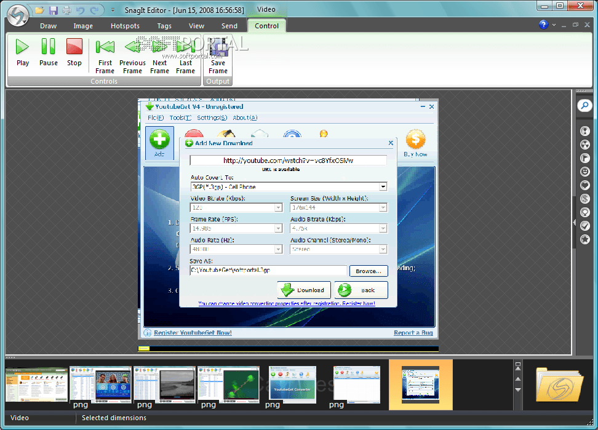This screenshot has width=598, height=430.
Task: Open the Hotspots ribbon tab
Action: (125, 26)
